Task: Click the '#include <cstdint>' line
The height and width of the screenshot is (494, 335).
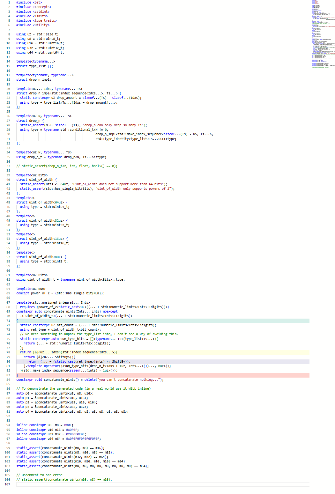Action: 33,11
